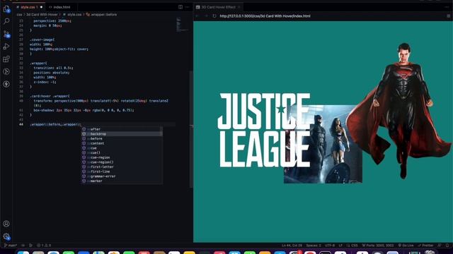This screenshot has width=453, height=254.
Task: Open Run and Debug view
Action: pyautogui.click(x=6, y=47)
